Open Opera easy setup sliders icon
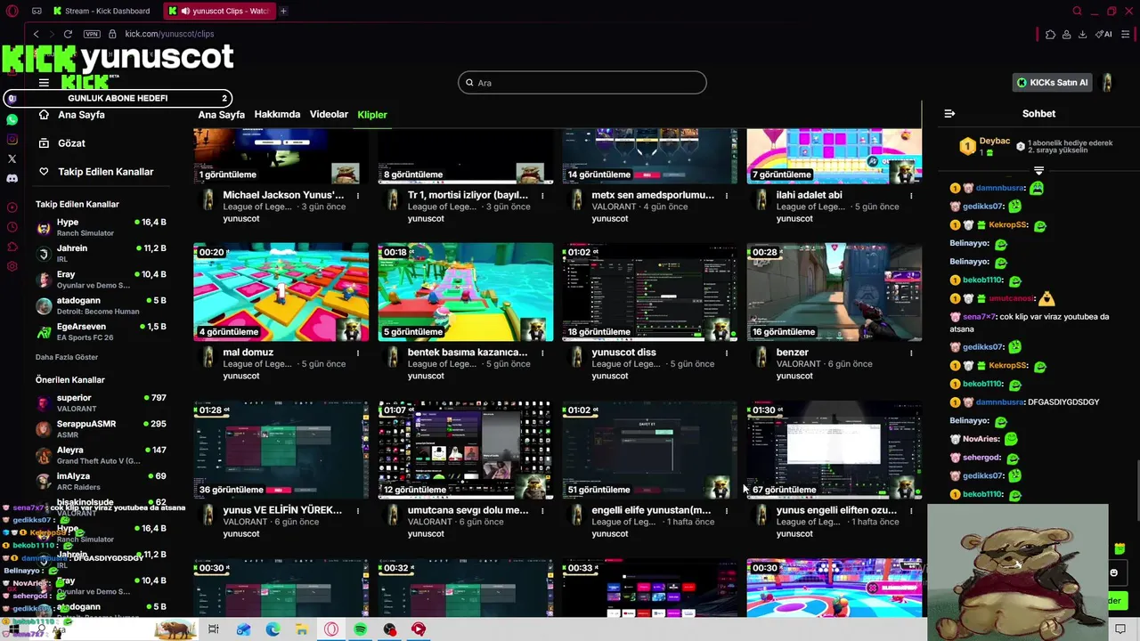Viewport: 1140px width, 641px height. click(x=1126, y=34)
